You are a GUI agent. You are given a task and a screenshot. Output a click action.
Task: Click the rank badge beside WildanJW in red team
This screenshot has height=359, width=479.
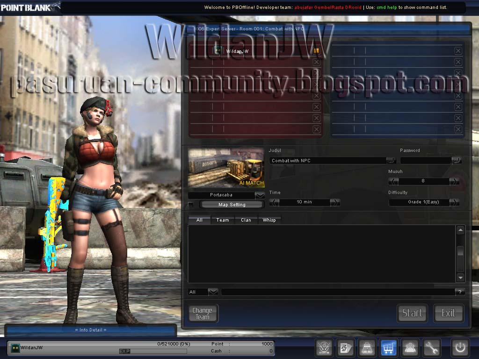[218, 50]
